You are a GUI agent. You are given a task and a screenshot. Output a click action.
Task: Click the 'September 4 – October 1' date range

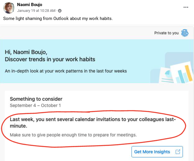coord(35,105)
